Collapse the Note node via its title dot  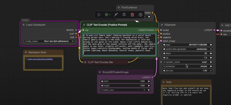164,82
